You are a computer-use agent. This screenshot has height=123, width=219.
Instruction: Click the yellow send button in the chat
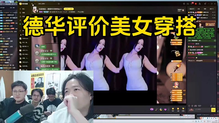click(213, 110)
